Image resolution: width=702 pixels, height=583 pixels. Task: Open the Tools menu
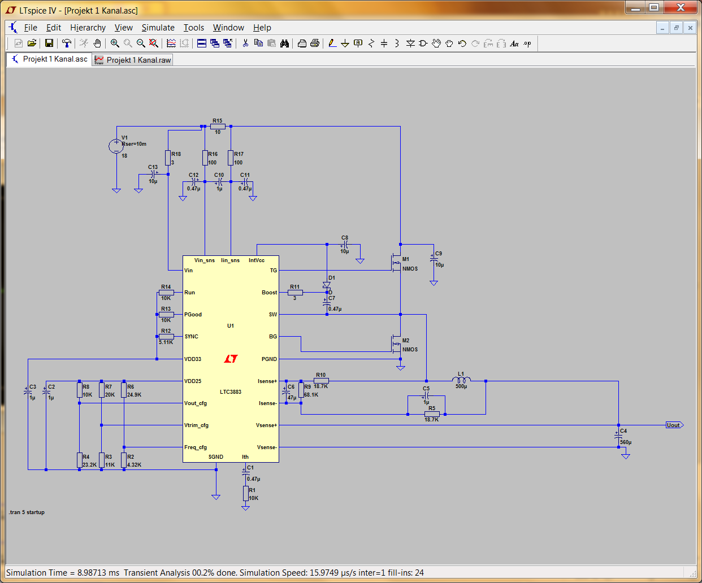point(193,28)
